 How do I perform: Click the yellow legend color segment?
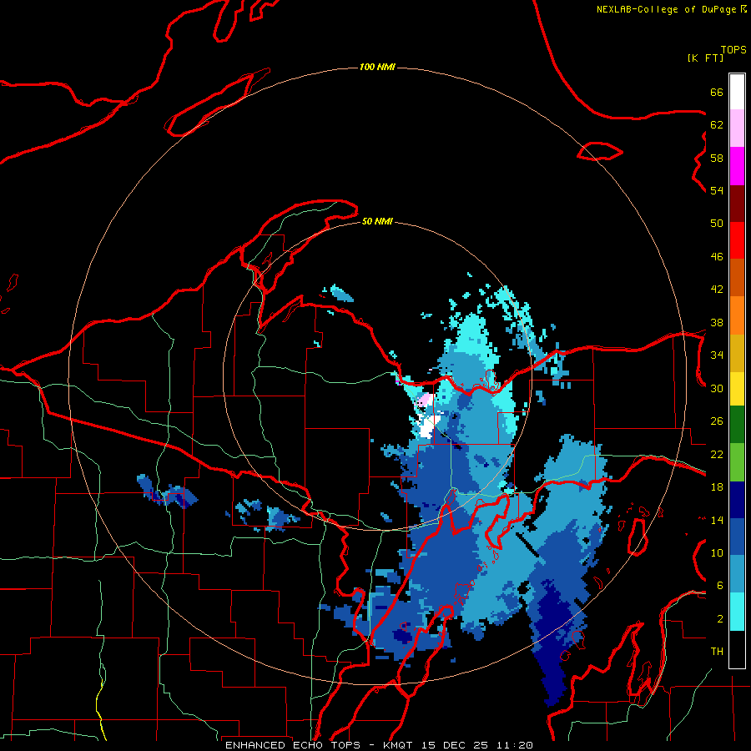(x=737, y=389)
